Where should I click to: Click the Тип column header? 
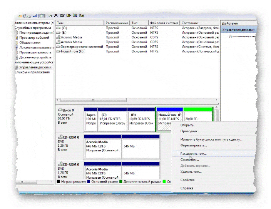pos(139,23)
